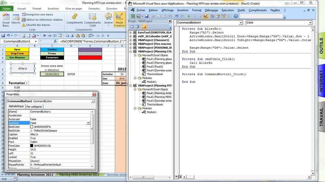The width and height of the screenshot is (325, 182).
Task: Select Module1 under the Planning MTH project
Action: [x=151, y=112]
